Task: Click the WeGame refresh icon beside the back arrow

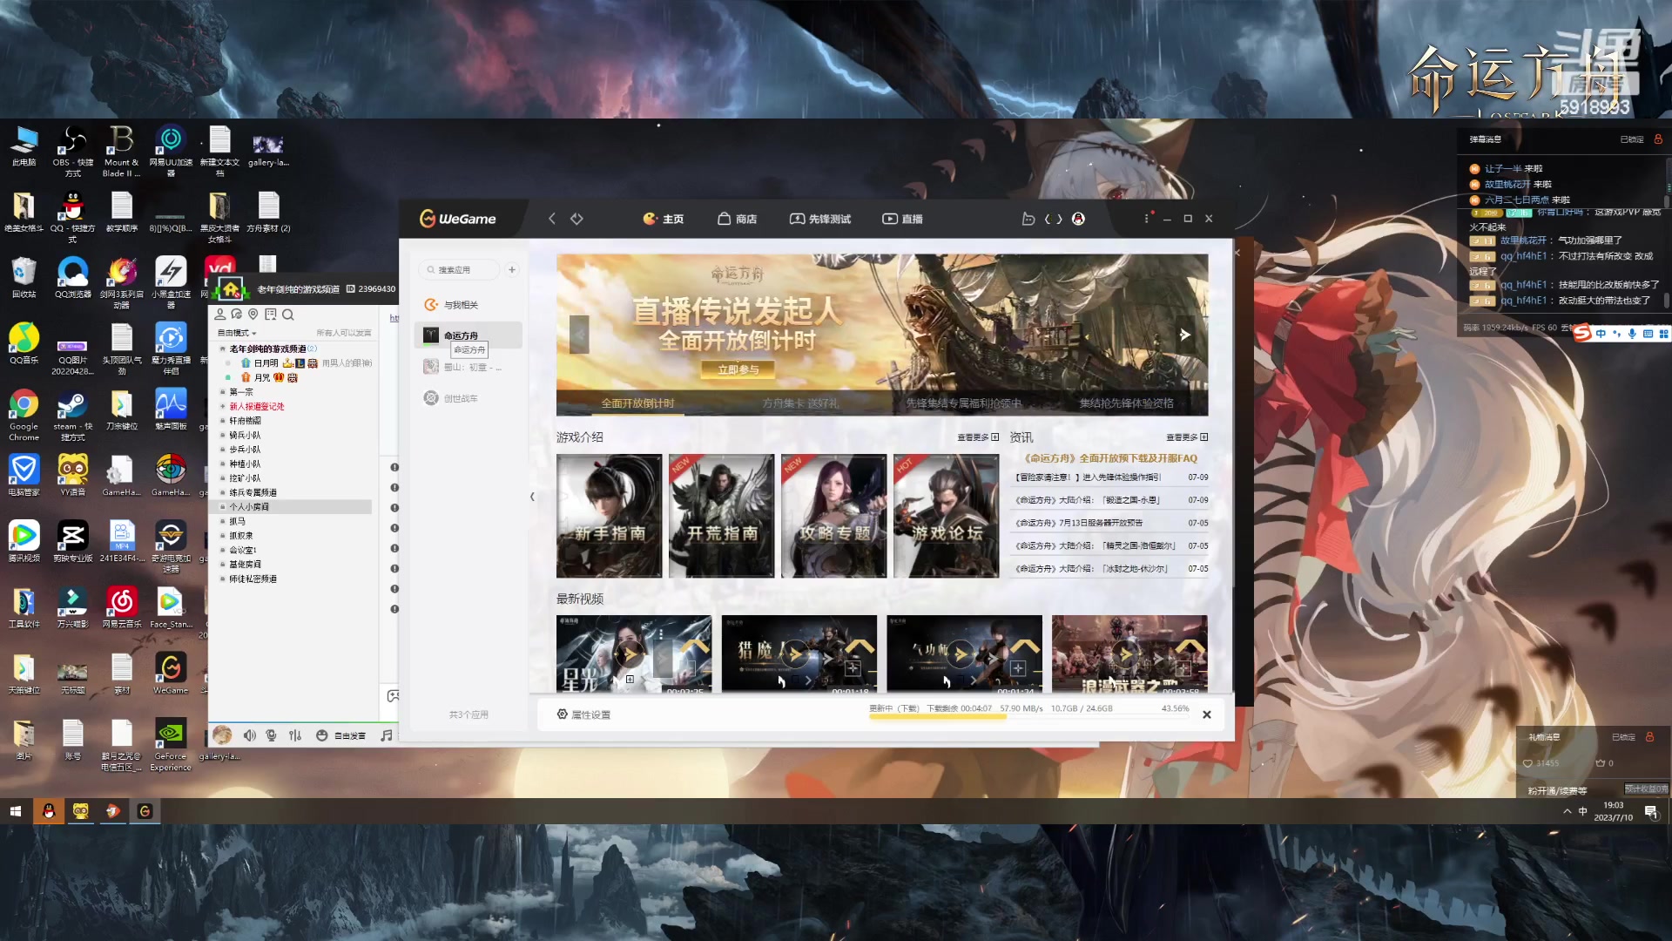Action: point(576,219)
